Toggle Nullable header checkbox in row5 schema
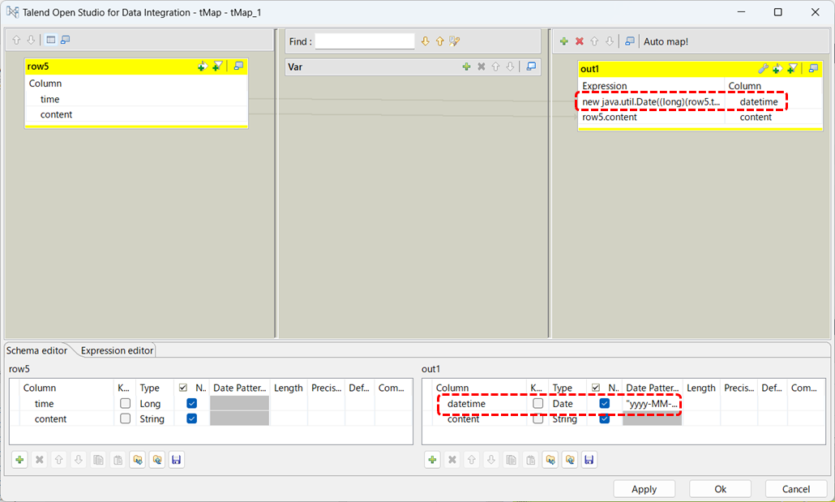Image resolution: width=835 pixels, height=502 pixels. point(182,388)
